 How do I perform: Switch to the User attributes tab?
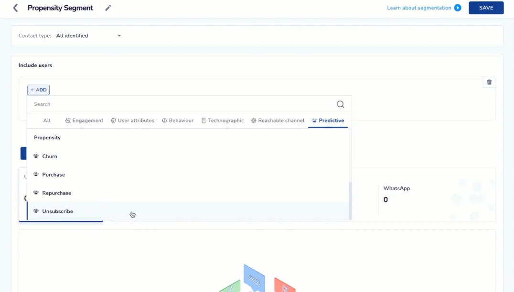132,121
